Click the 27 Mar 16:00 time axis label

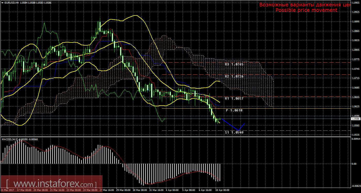pyautogui.click(x=106, y=190)
